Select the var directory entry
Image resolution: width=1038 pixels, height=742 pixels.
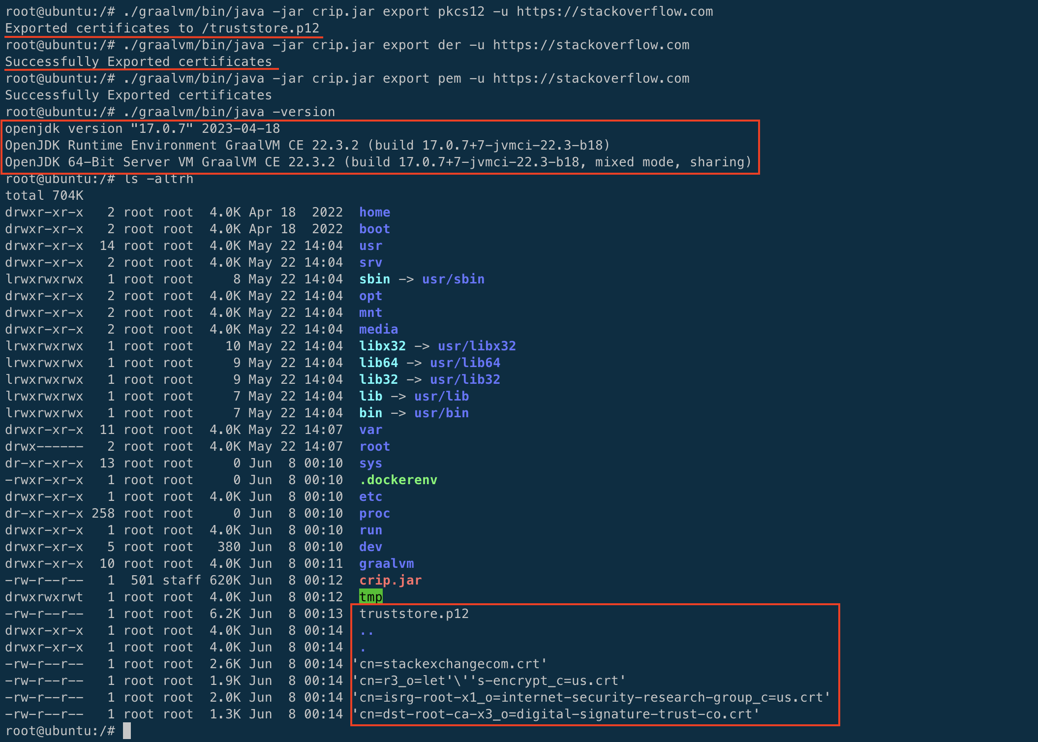tap(370, 430)
